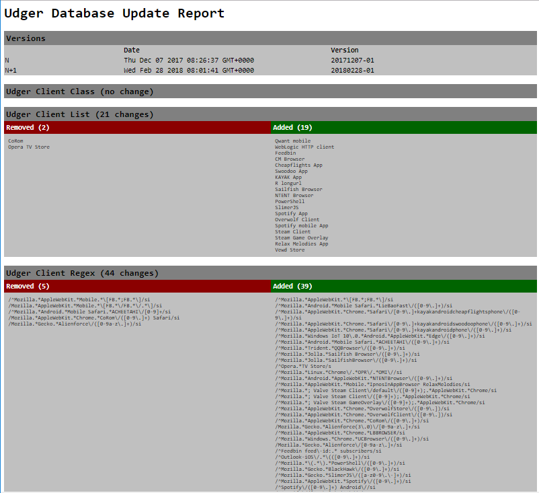Click Udger Client List (21 changes) header
Screen dimensions: 539x493
click(79, 114)
